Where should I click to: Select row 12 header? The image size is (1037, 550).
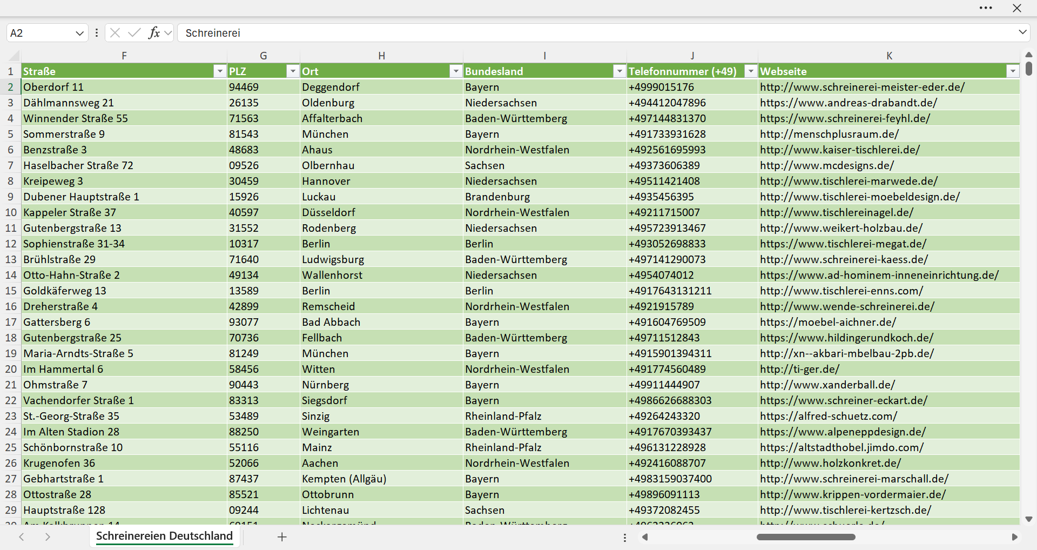point(11,244)
